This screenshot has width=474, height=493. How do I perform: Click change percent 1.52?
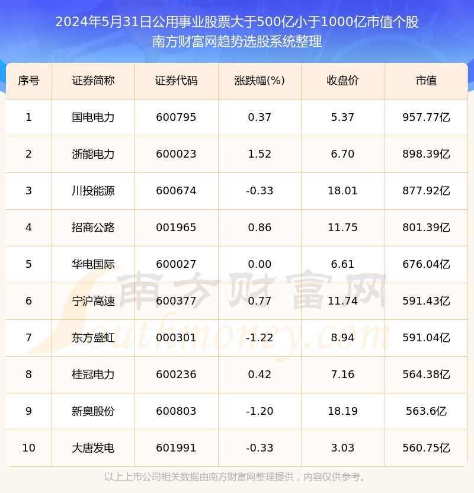pyautogui.click(x=260, y=154)
